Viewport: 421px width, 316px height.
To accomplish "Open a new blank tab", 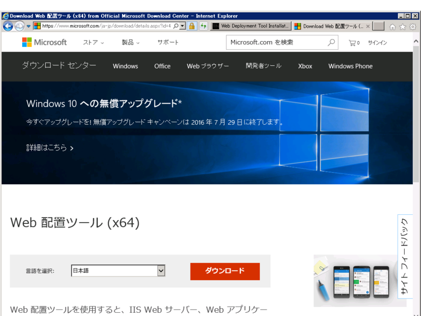I will (x=378, y=26).
